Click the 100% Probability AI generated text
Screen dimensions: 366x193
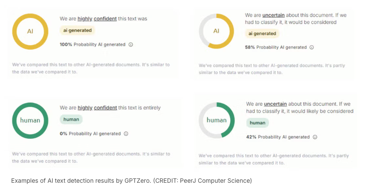[93, 44]
